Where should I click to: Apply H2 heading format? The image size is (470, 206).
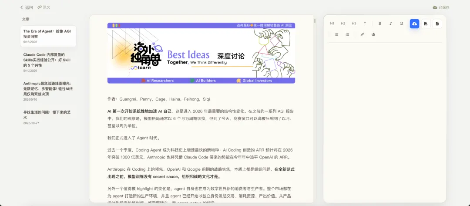[x=343, y=24]
